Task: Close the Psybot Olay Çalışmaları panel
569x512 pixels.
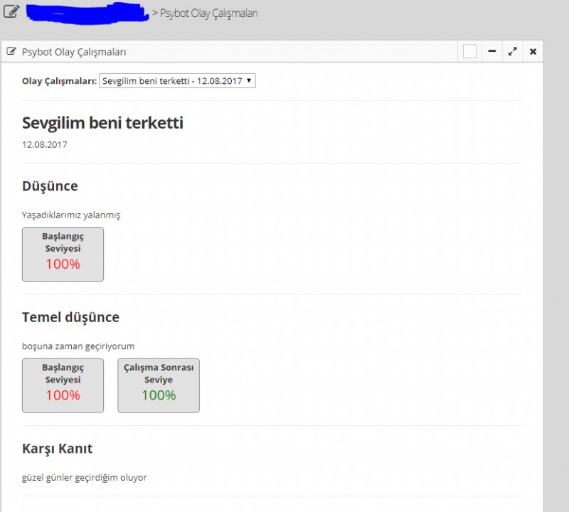Action: [x=533, y=51]
